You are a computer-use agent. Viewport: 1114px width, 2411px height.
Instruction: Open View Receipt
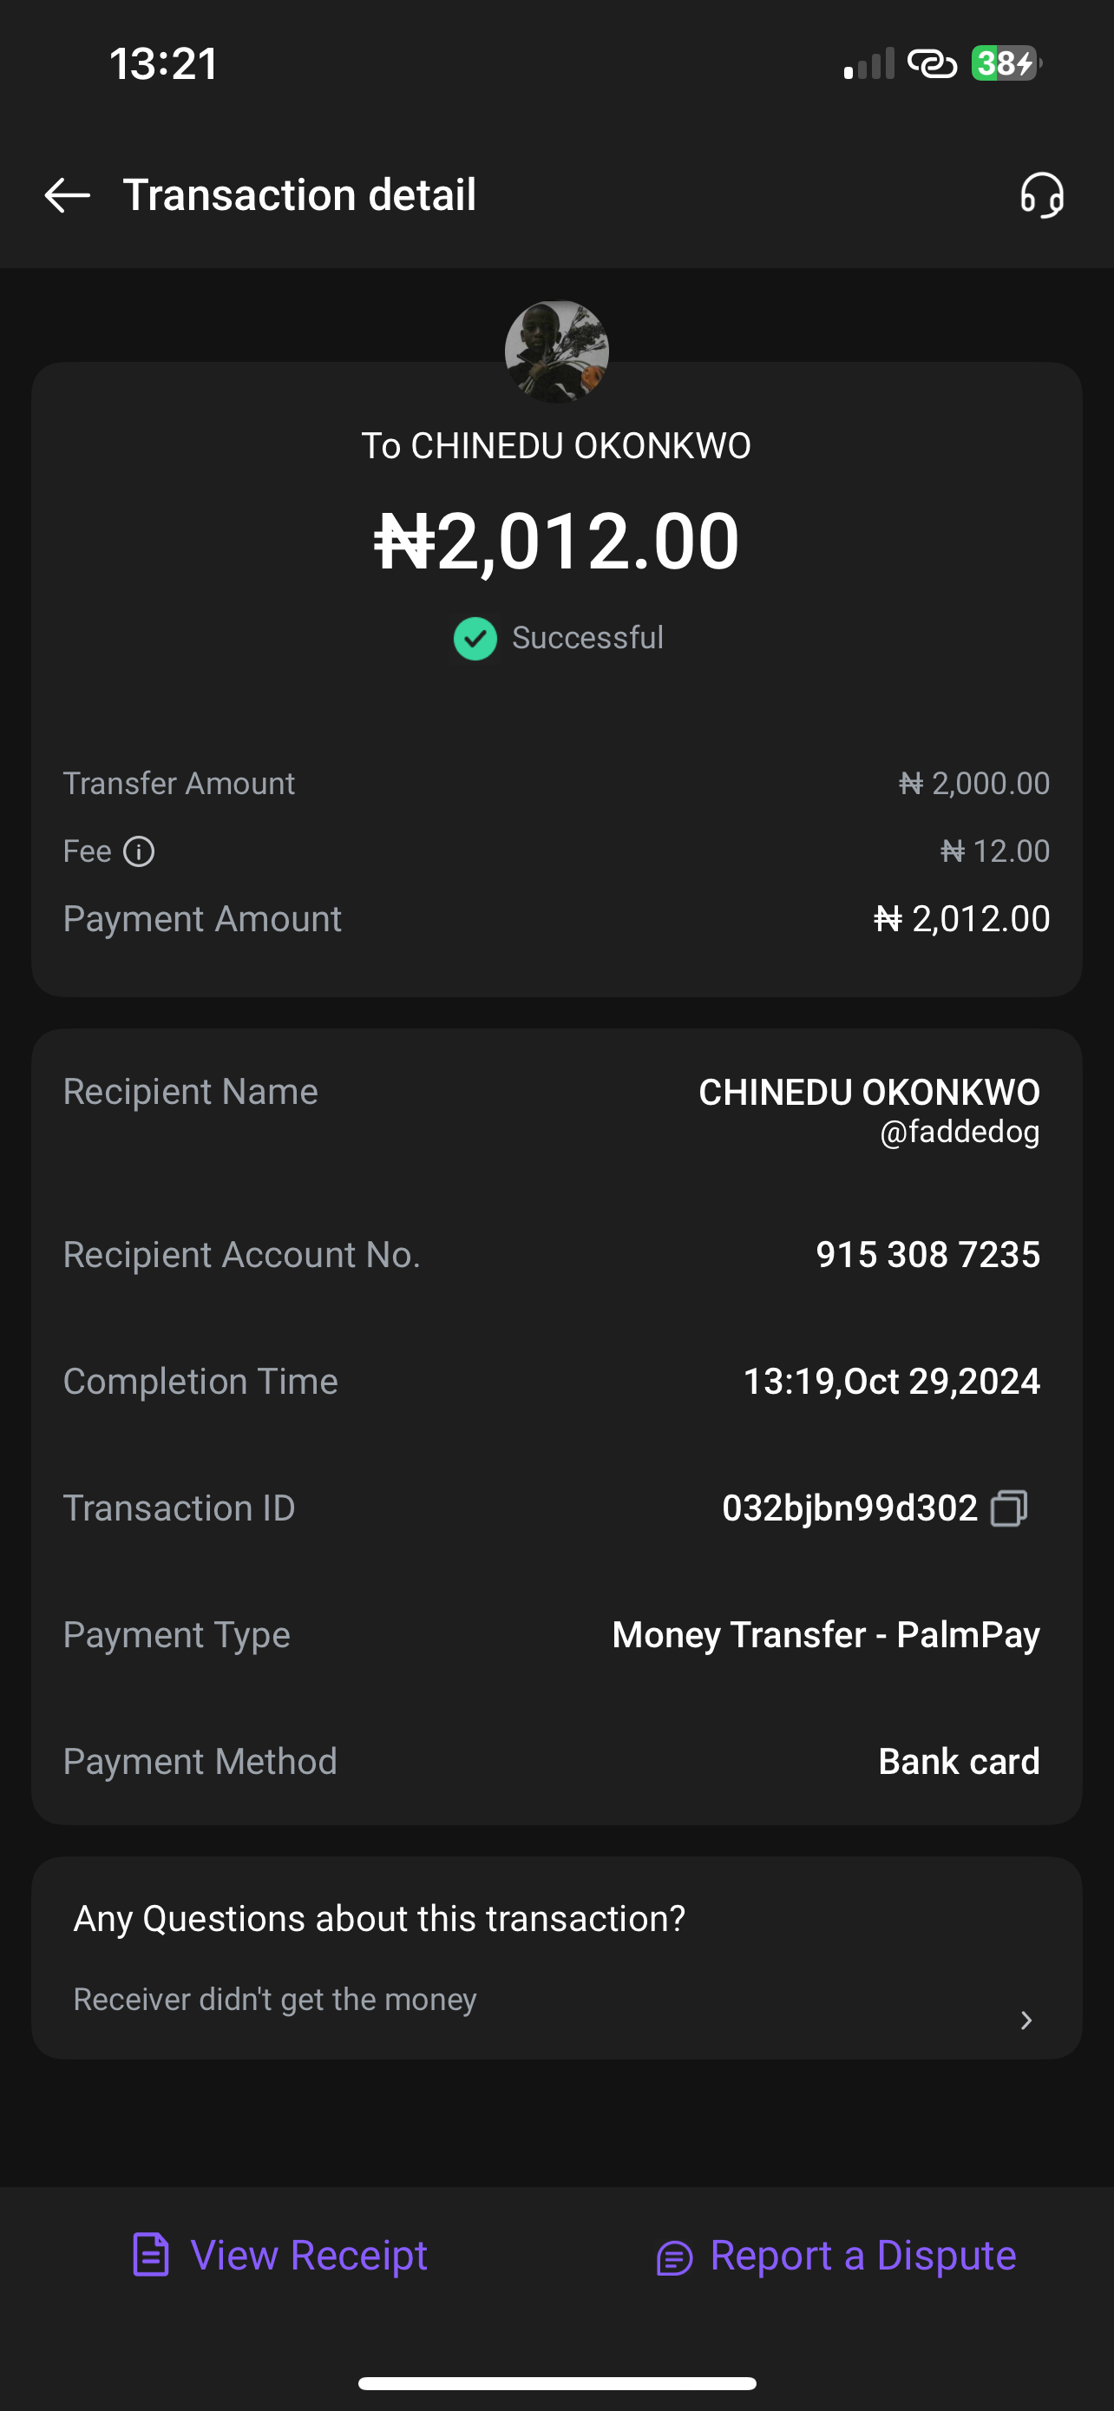tap(309, 2255)
